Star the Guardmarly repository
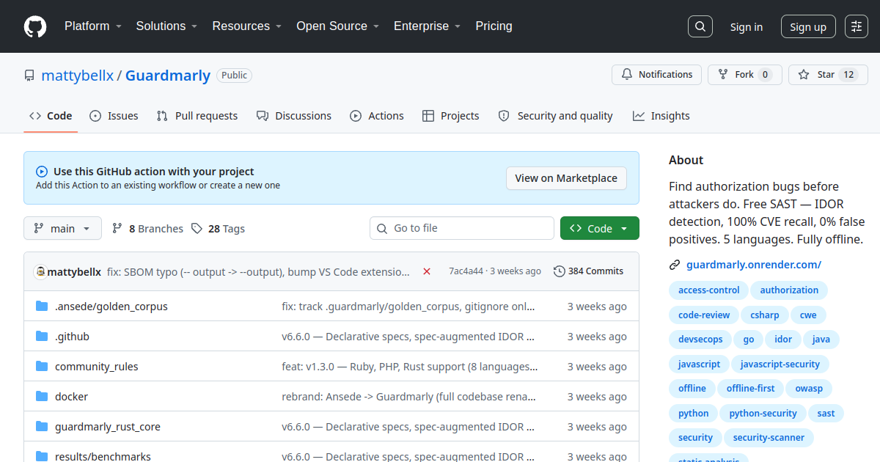This screenshot has height=462, width=880. [x=828, y=75]
